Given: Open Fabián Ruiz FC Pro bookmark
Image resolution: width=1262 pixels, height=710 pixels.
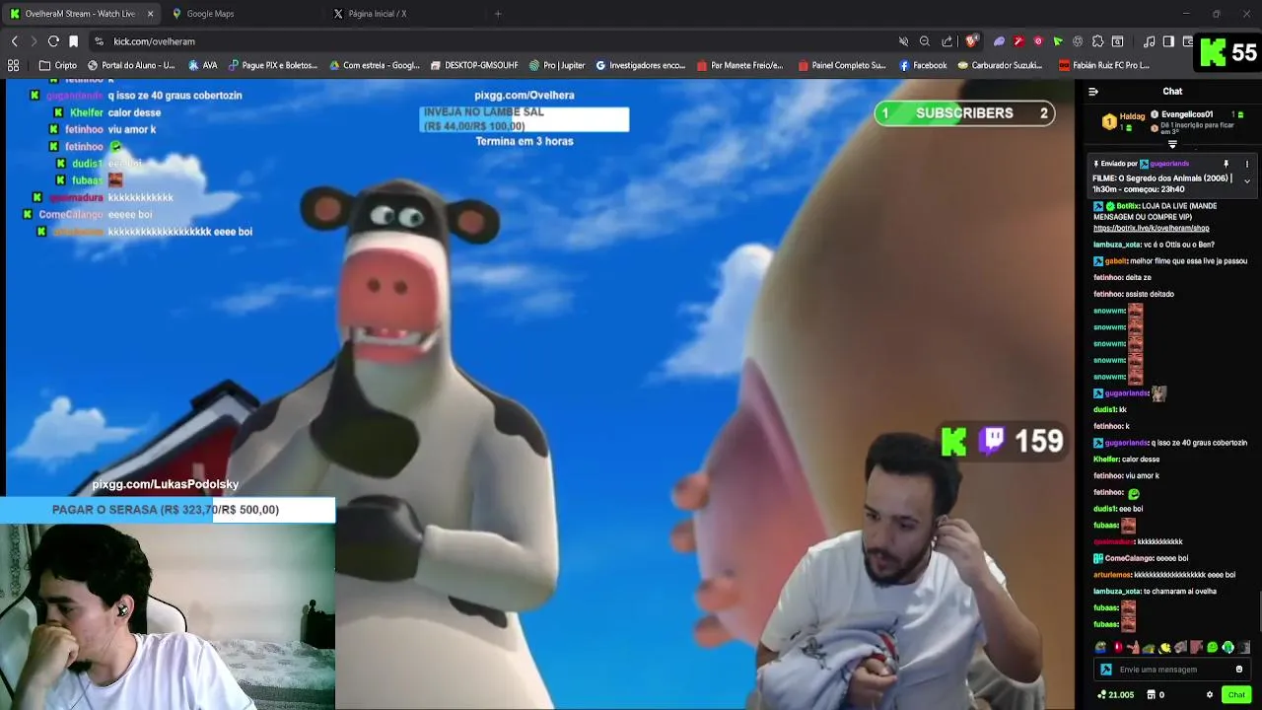Looking at the screenshot, I should [1103, 65].
